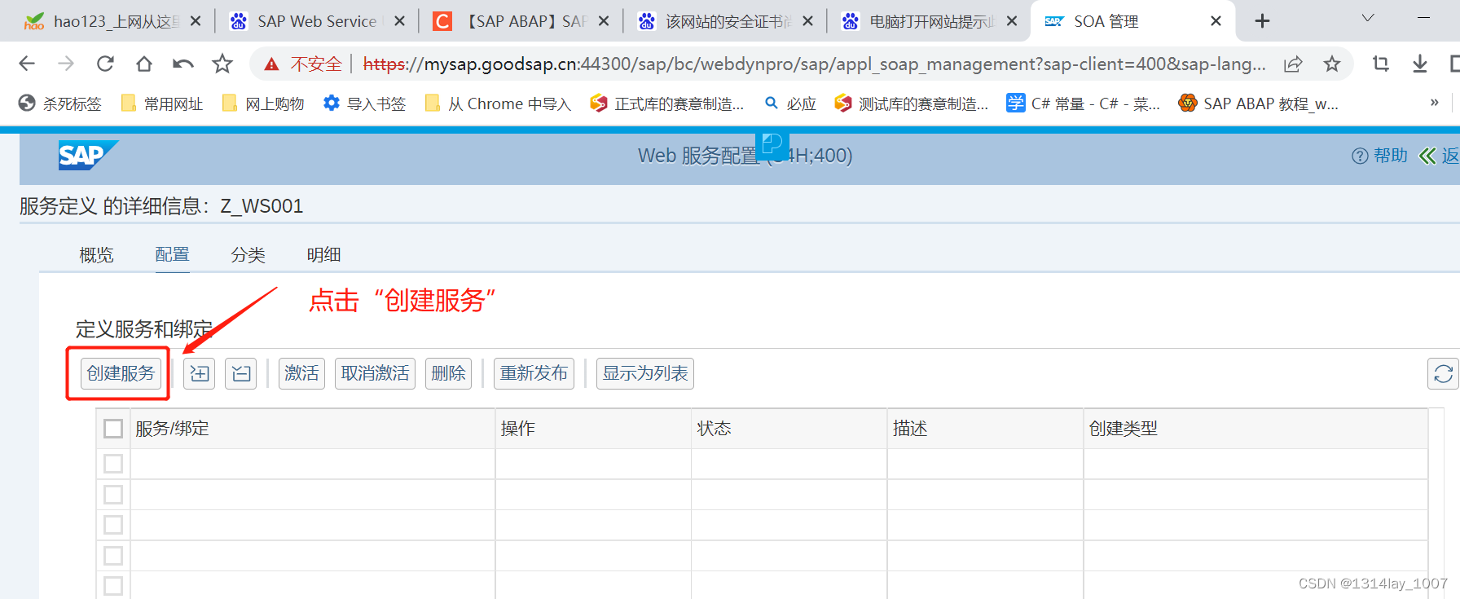Click the 删除 button
Image resolution: width=1460 pixels, height=599 pixels.
click(448, 373)
